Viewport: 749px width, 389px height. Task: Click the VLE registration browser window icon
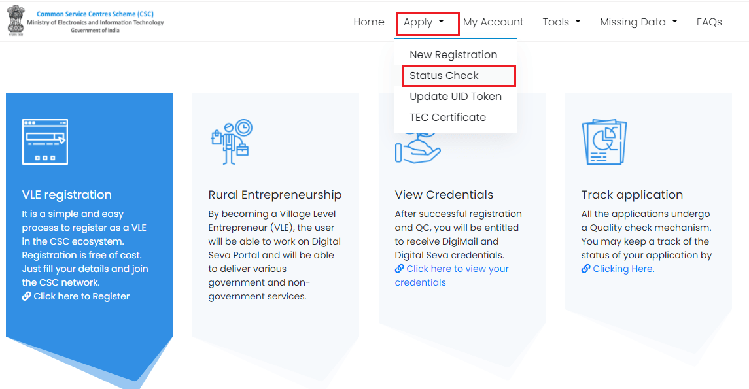(x=45, y=142)
